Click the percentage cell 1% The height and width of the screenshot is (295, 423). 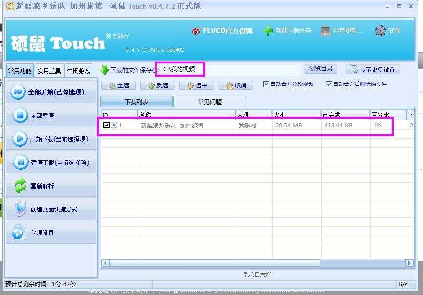pyautogui.click(x=378, y=125)
